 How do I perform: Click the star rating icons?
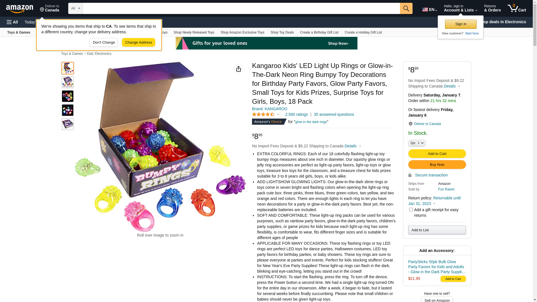pos(263,114)
